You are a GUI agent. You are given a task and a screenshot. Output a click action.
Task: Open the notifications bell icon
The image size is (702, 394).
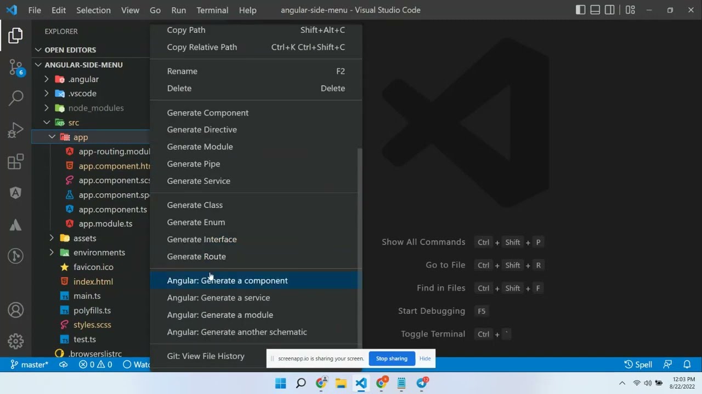[x=687, y=364]
